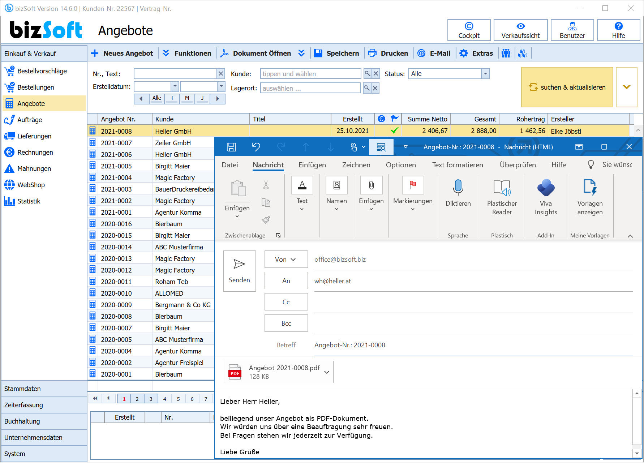Open the Status 'Alle' dropdown
This screenshot has width=644, height=463.
[x=485, y=74]
